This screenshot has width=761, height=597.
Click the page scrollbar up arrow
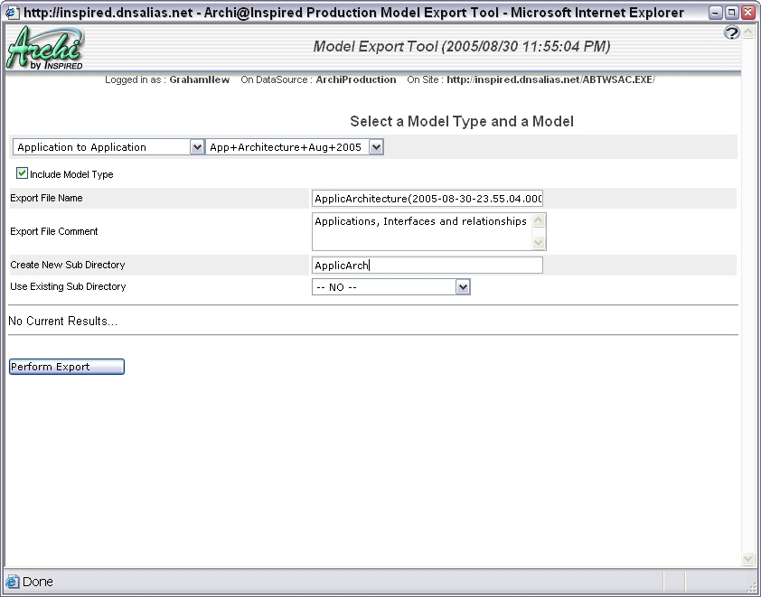[747, 33]
